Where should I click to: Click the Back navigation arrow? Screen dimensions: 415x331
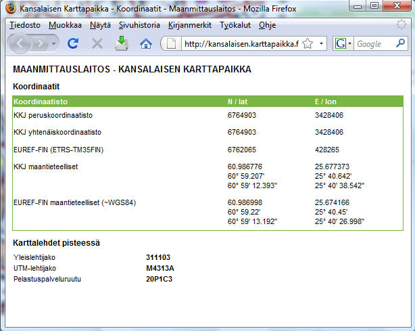(21, 43)
